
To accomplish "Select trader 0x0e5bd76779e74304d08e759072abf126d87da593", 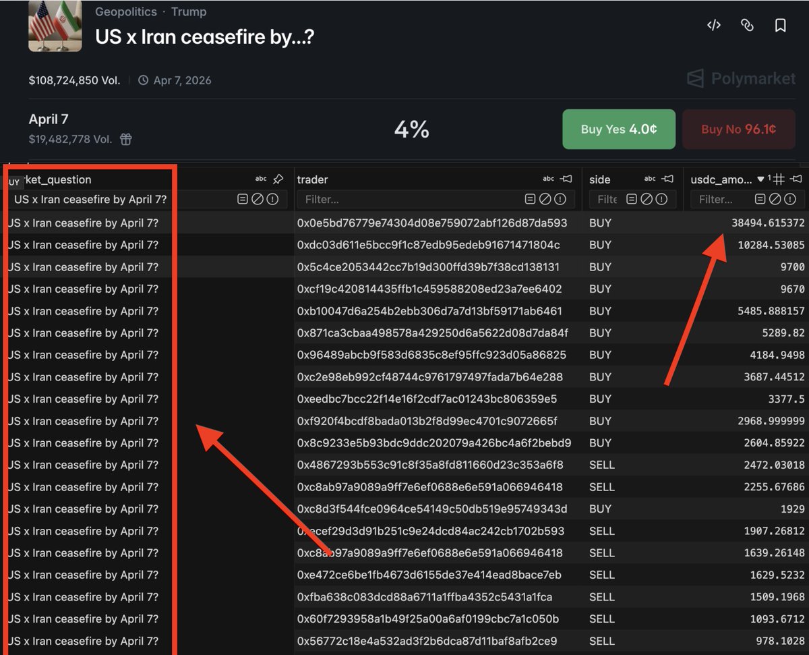I will pos(432,223).
